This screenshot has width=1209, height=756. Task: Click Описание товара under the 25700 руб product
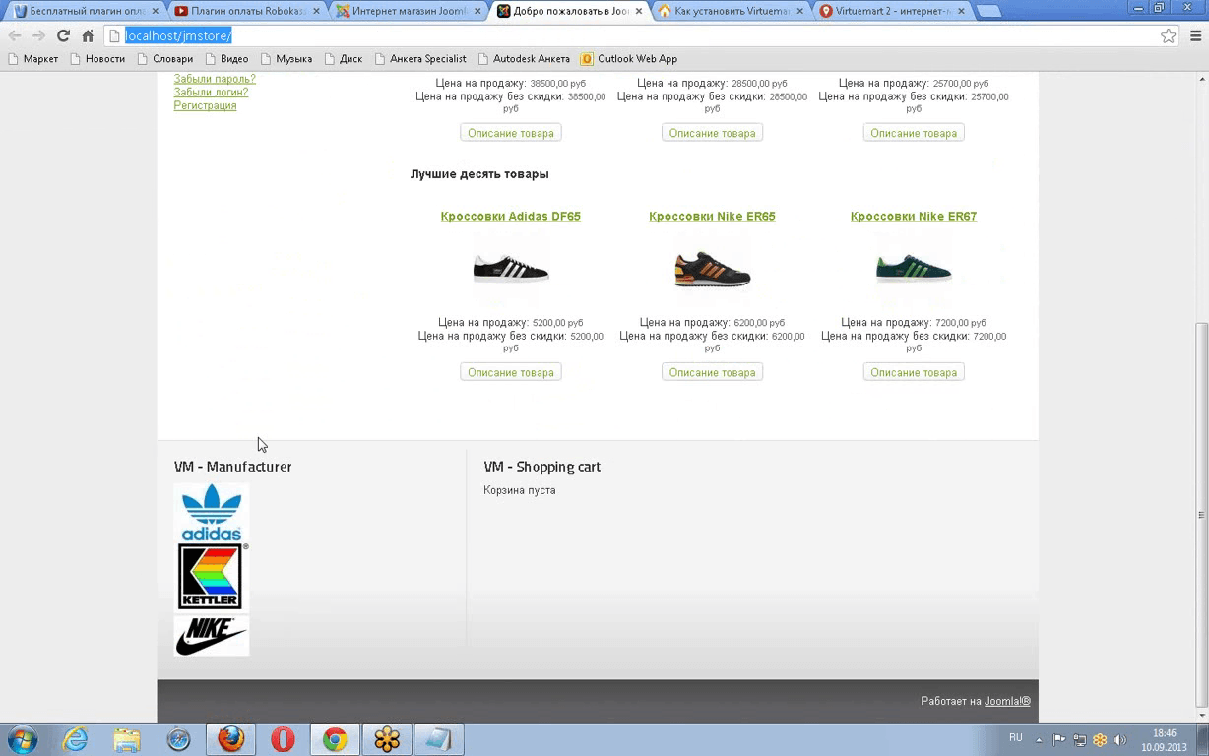point(914,133)
